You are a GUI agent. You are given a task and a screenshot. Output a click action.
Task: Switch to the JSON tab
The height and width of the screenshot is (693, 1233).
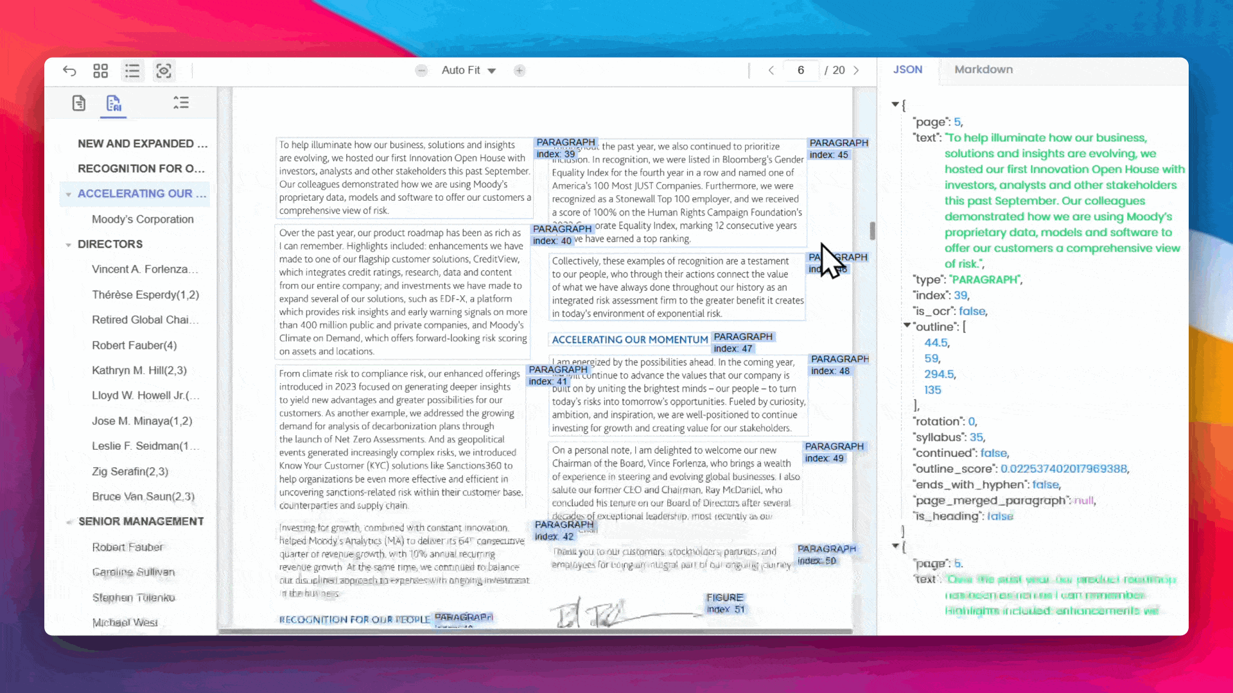point(908,69)
